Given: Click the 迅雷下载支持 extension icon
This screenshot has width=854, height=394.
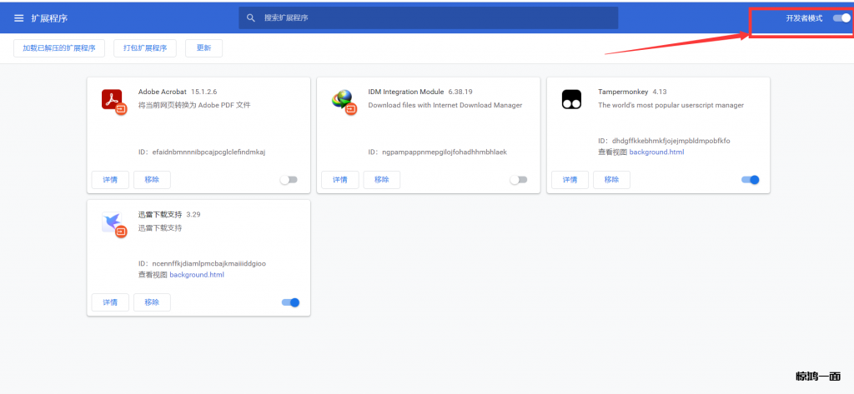Looking at the screenshot, I should (113, 222).
